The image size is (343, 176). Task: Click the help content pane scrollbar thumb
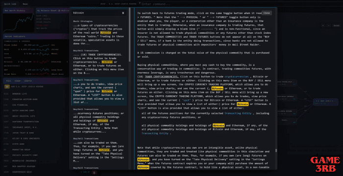coord(276,151)
